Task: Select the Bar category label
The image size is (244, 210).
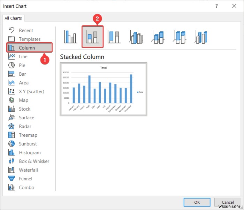Action: (22, 74)
